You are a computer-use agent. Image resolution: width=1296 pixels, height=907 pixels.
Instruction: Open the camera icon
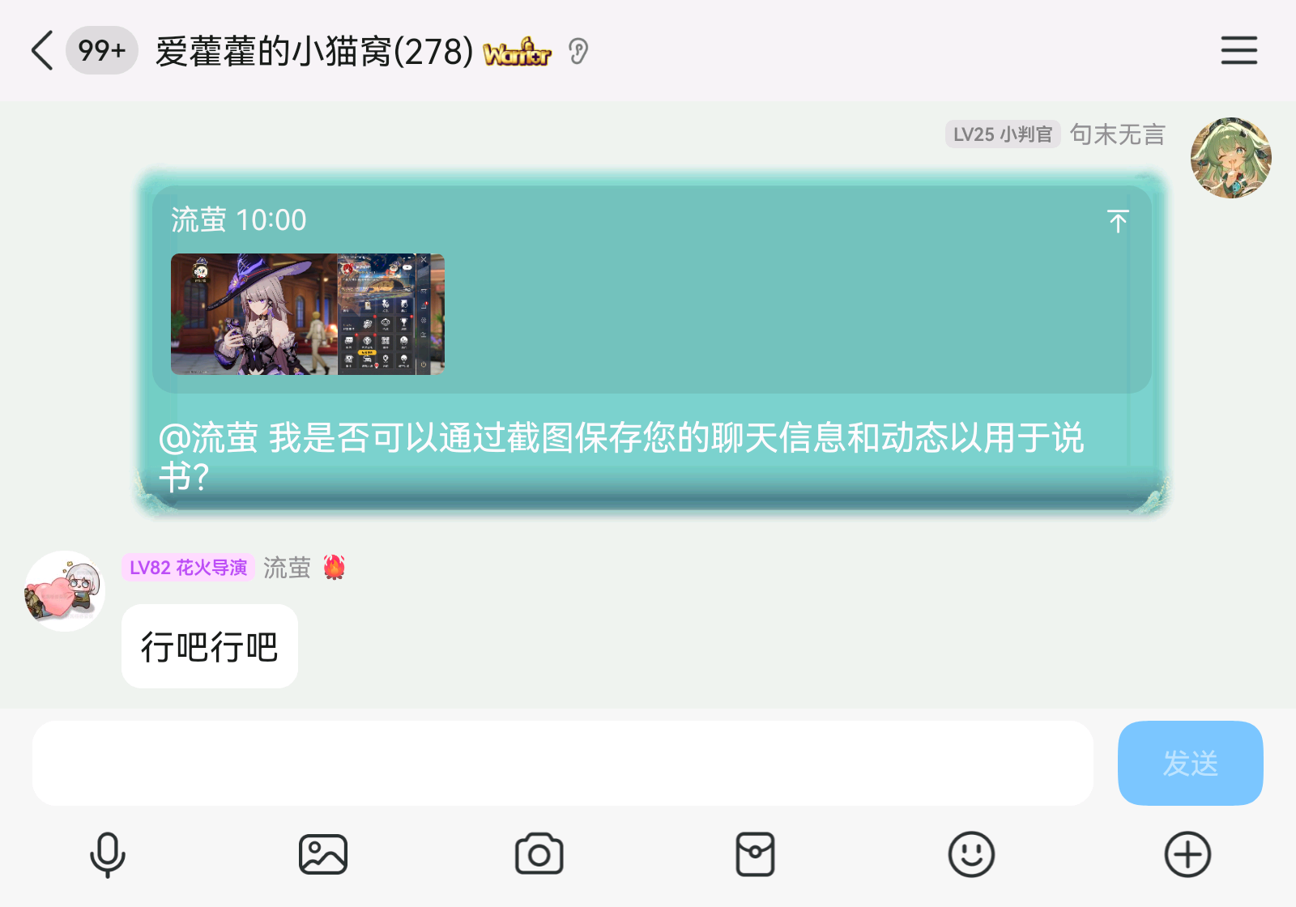pyautogui.click(x=539, y=854)
